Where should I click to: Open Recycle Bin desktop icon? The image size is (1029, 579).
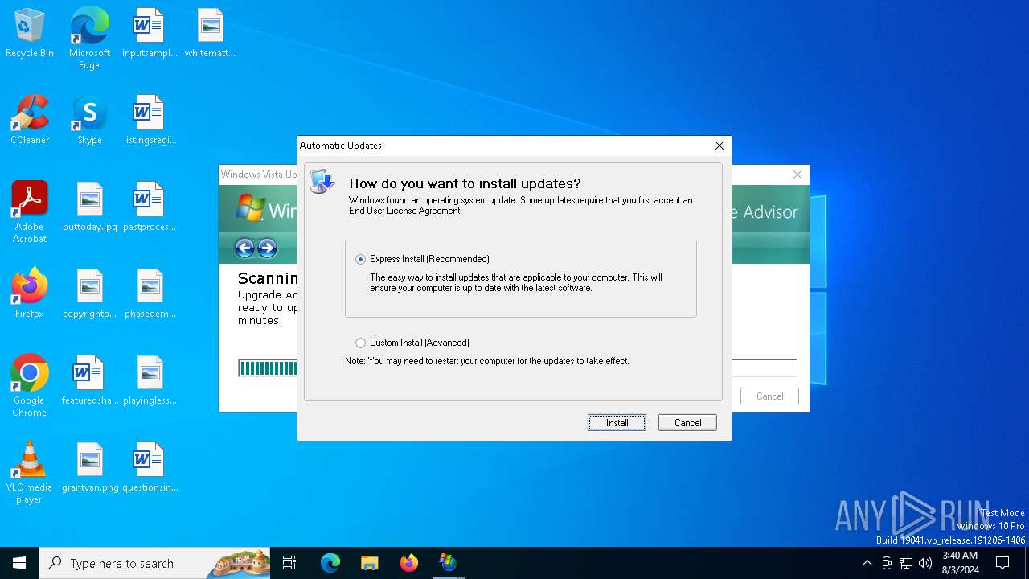[x=30, y=34]
